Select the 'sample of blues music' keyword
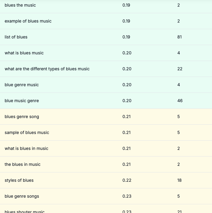 click(27, 132)
